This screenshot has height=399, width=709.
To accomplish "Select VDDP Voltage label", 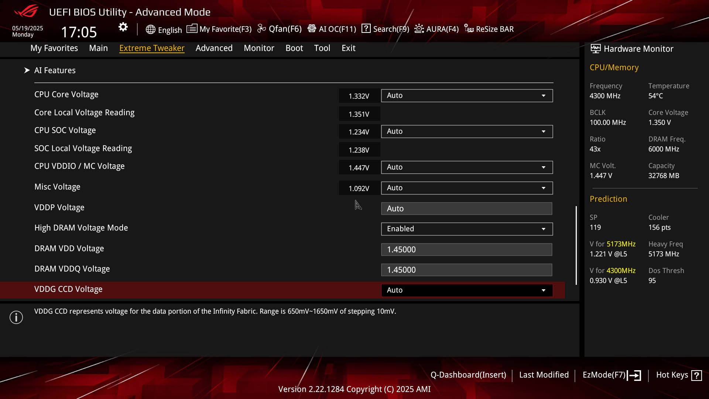I will 59,208.
